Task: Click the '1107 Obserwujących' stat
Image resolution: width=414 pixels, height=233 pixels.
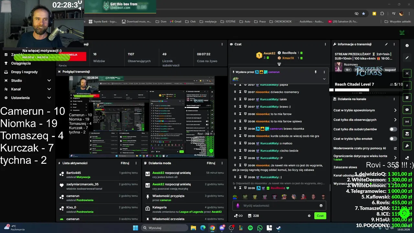Action: click(139, 58)
